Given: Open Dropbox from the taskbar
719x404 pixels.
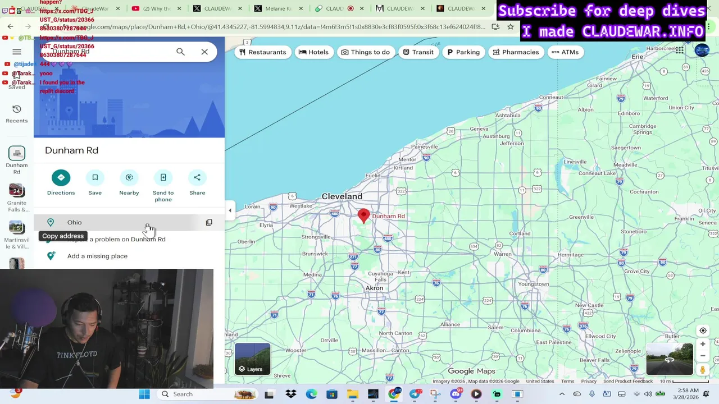Looking at the screenshot, I should 291,394.
